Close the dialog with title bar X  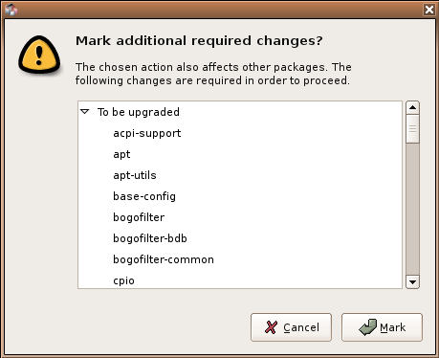429,10
